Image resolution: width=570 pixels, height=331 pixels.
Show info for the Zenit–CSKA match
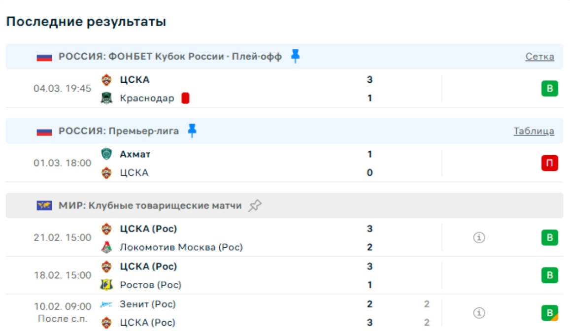[x=479, y=313]
